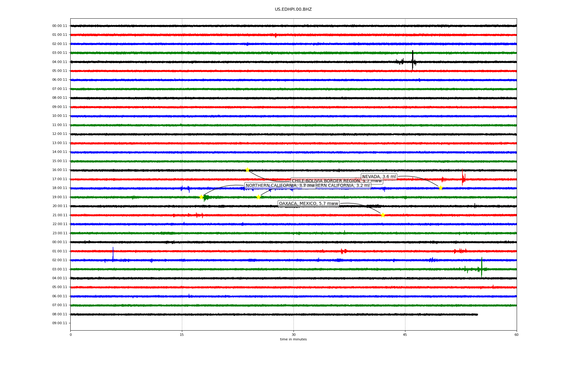587x367 pixels.
Task: Click the NEVADA, 3.6 ml label
Action: pos(379,176)
